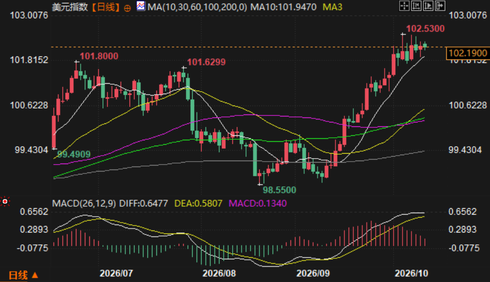Click the export arrow icon at top right
490x282 pixels.
coord(440,6)
